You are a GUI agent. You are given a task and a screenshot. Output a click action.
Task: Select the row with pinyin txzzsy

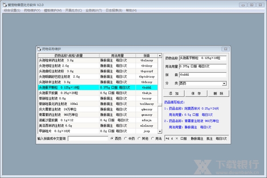click(x=98, y=99)
